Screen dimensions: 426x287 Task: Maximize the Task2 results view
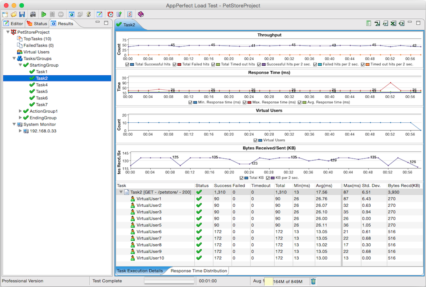[419, 23]
